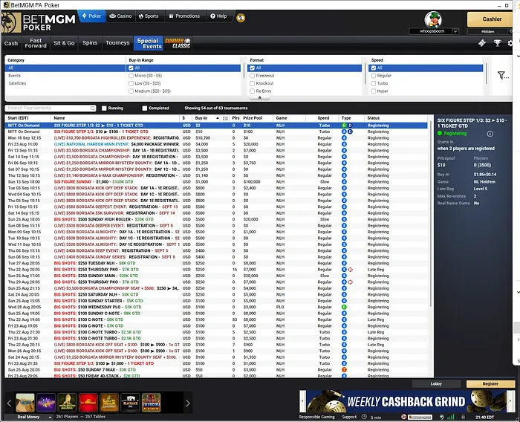
Task: Launch the Blackjack casino game thumbnail
Action: coord(130,403)
